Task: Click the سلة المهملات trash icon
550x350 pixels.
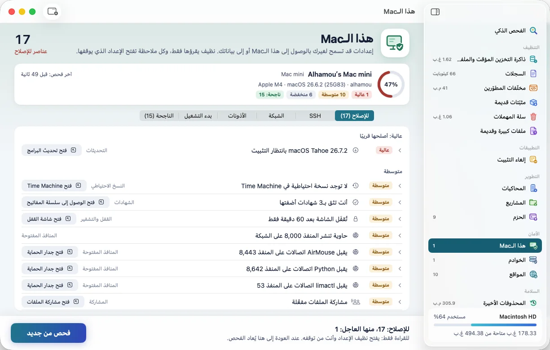Action: (533, 117)
